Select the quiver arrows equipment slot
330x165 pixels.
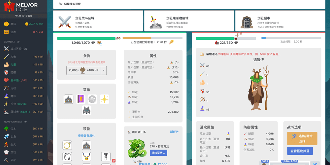coord(106,157)
